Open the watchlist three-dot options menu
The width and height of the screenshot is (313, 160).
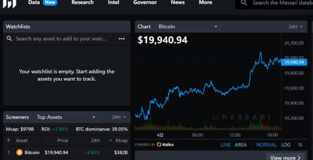point(121,39)
